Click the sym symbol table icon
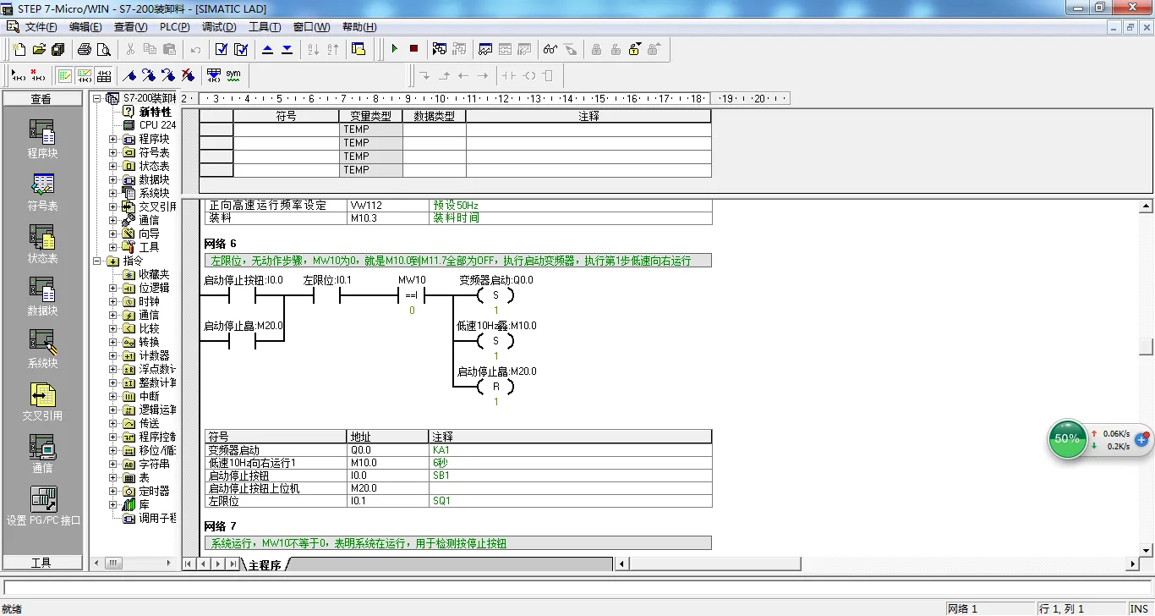1155x616 pixels. click(233, 75)
